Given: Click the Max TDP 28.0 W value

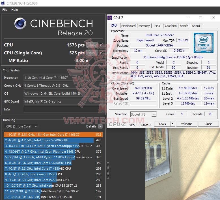Looking at the screenshot, I should coord(183,40).
